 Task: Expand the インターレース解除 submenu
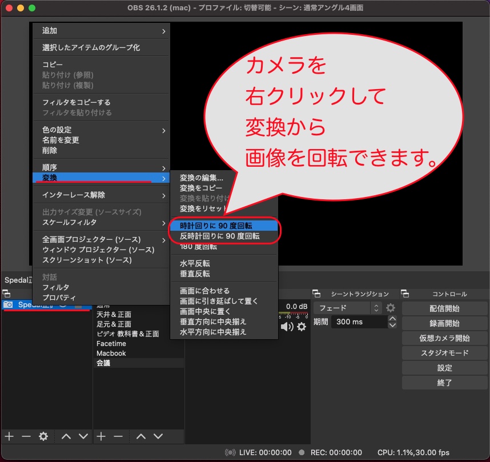point(164,195)
